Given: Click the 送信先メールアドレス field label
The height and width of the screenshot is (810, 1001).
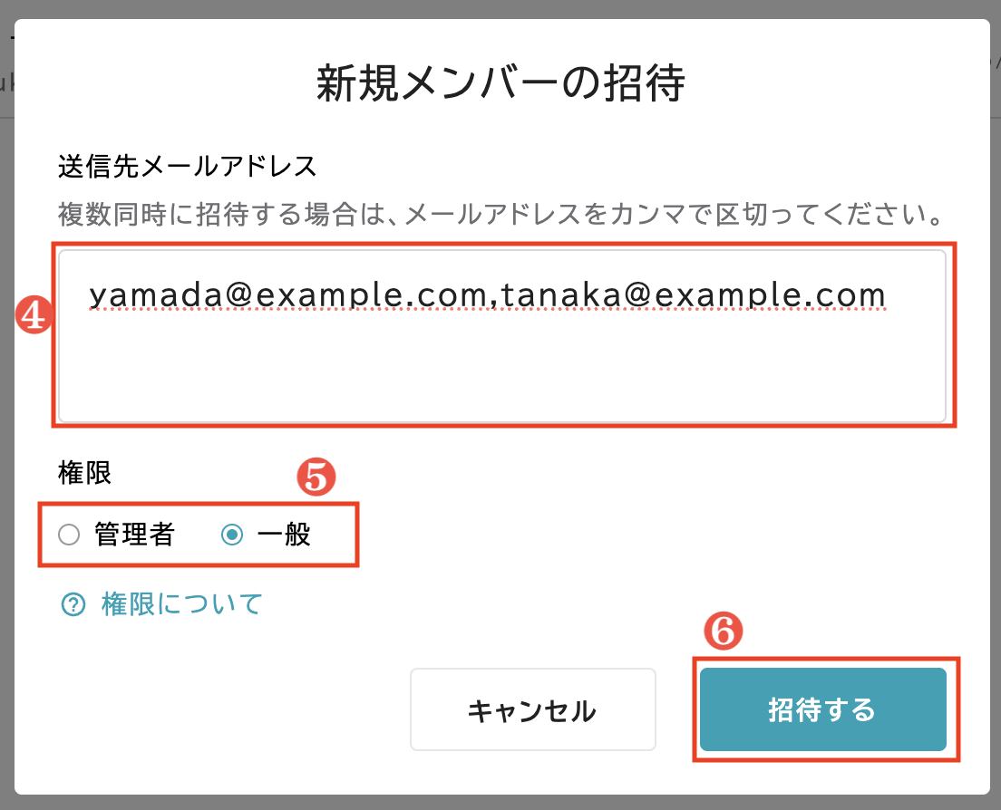Looking at the screenshot, I should 187,167.
